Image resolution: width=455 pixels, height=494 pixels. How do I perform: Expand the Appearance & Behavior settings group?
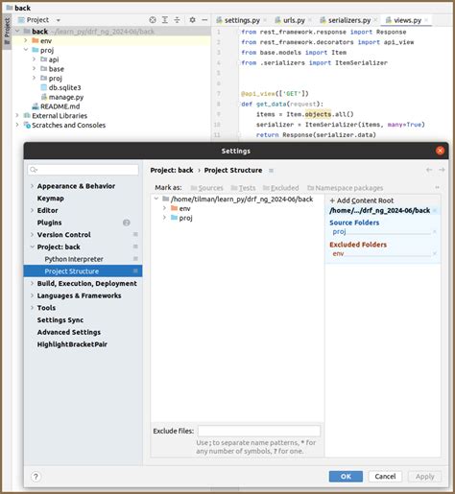pos(32,186)
